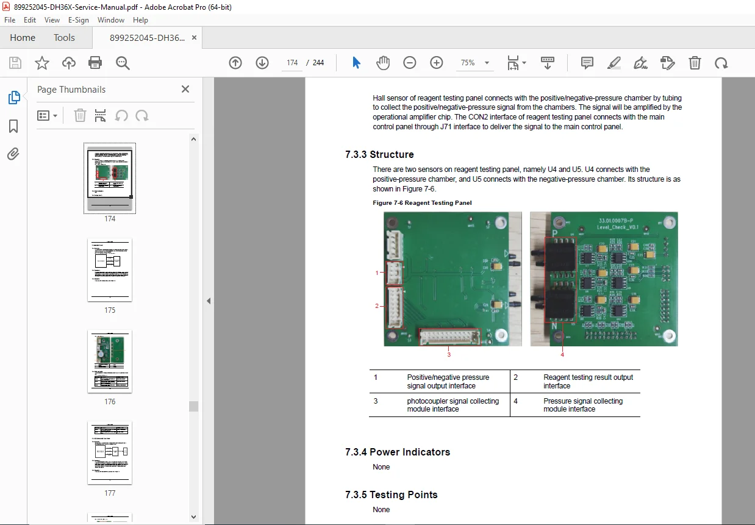Insert pages with the panel split icon
Screen dimensions: 755x525
click(101, 116)
